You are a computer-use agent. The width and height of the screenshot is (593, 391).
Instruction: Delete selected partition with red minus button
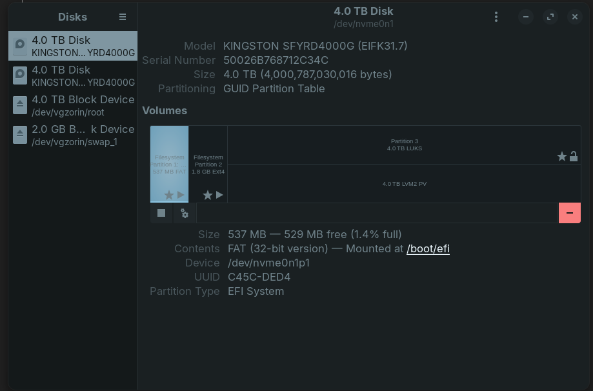click(x=569, y=213)
